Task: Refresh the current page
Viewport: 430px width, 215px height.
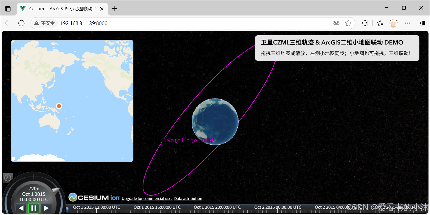Action: pyautogui.click(x=21, y=23)
